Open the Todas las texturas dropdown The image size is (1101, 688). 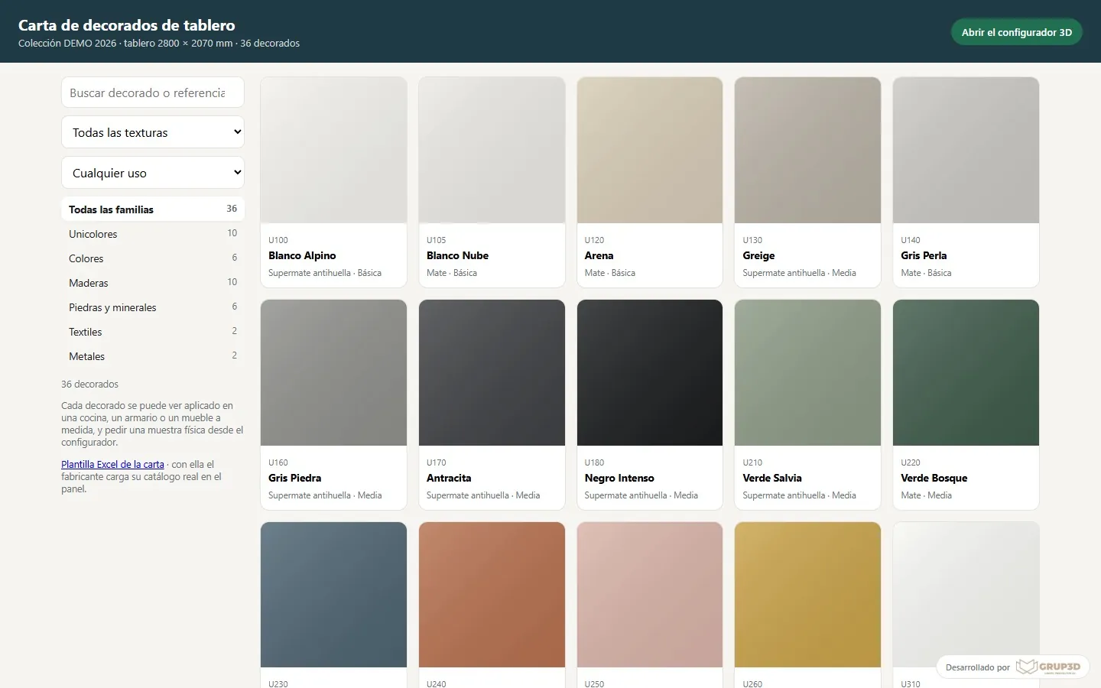(153, 132)
